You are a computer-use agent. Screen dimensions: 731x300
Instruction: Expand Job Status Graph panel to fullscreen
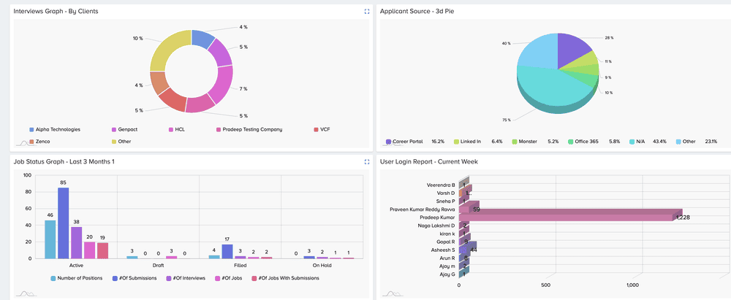coord(367,161)
